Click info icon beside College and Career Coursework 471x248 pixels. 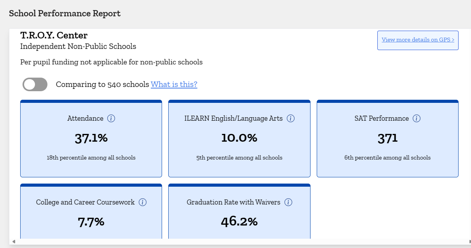click(x=143, y=202)
